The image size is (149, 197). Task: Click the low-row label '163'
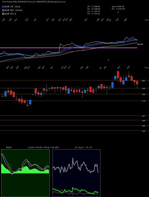coord(82,68)
